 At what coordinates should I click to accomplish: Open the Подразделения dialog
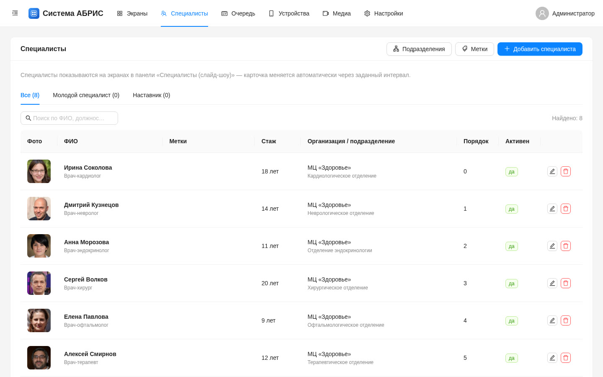419,49
